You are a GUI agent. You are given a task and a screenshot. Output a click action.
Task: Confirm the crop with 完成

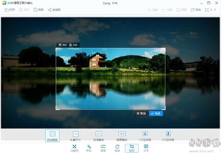[x=156, y=114]
